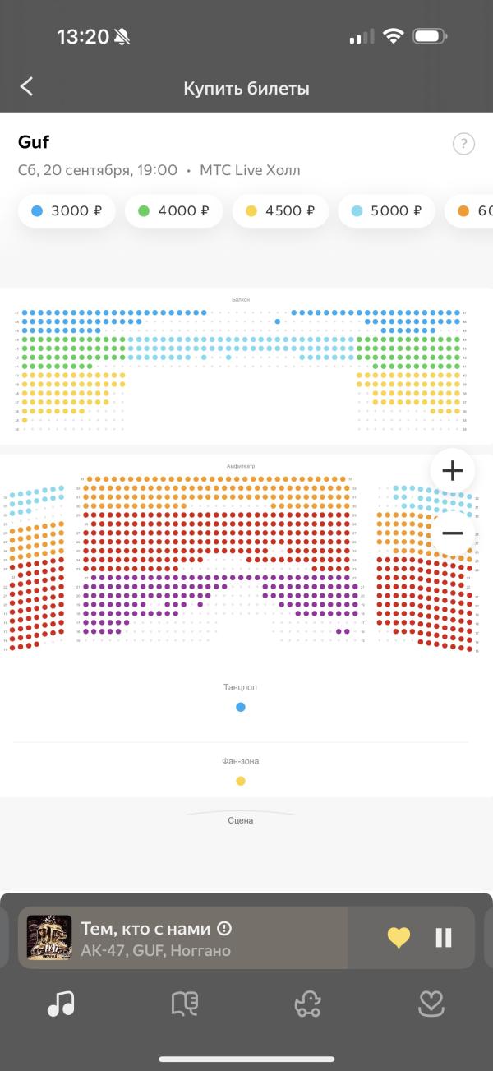Select the 5000 ₽ price chip
Image resolution: width=493 pixels, height=1071 pixels.
click(x=386, y=210)
